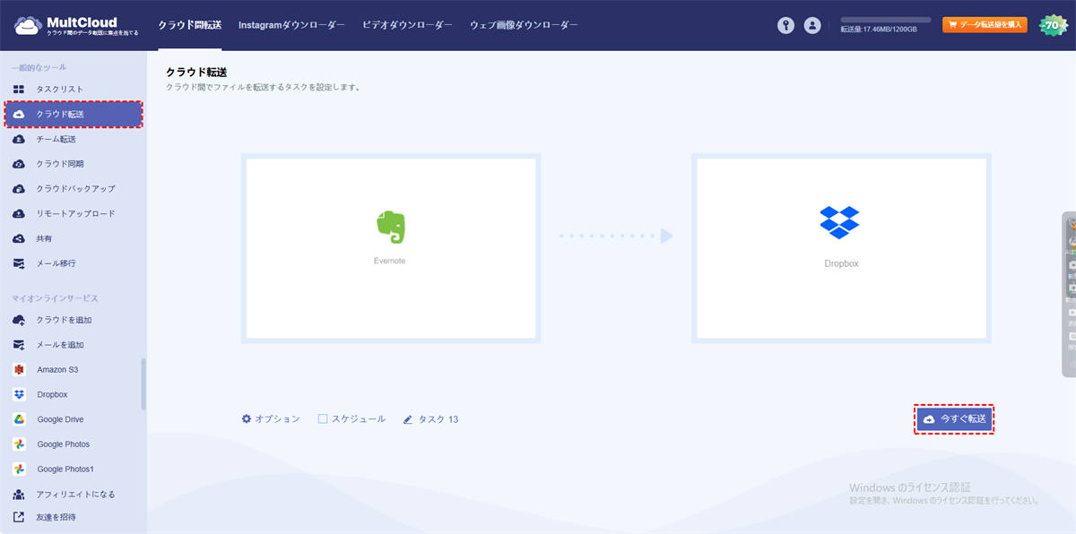The image size is (1076, 534).
Task: Click the オプション gear icon
Action: tap(247, 418)
